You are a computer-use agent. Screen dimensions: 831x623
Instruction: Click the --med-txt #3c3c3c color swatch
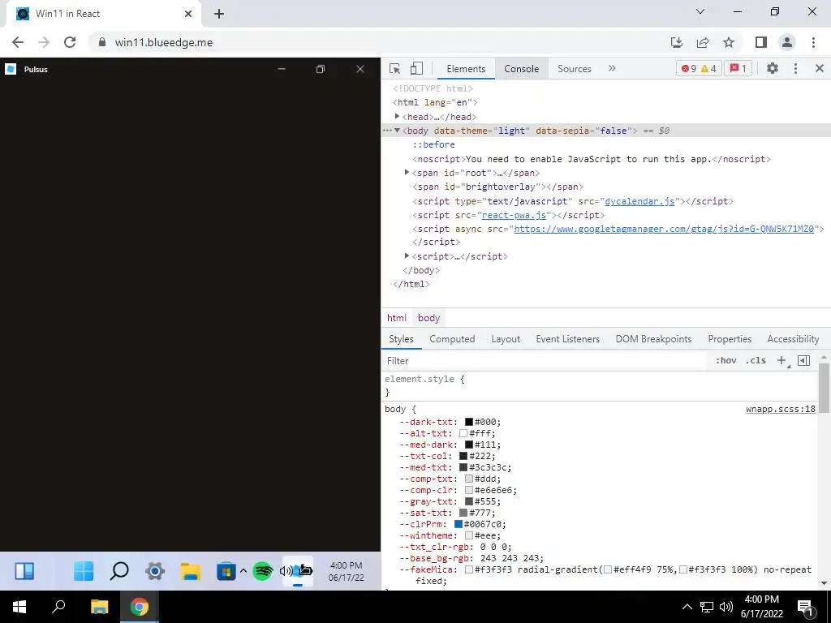click(x=463, y=467)
